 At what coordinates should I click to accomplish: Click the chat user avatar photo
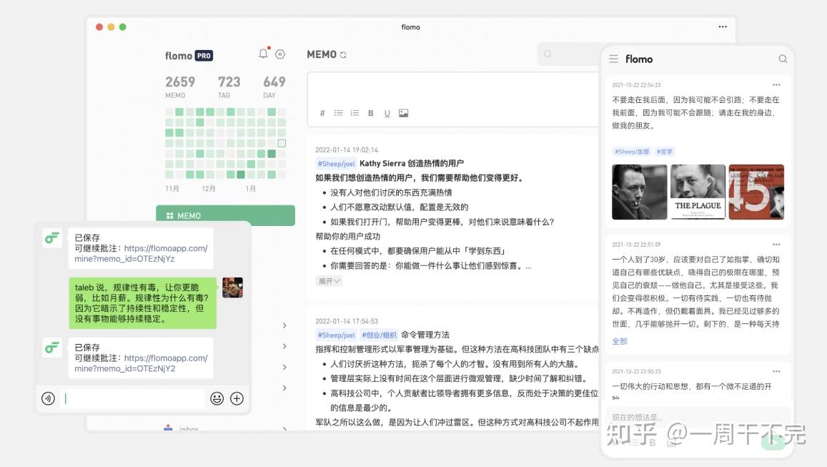(x=232, y=287)
